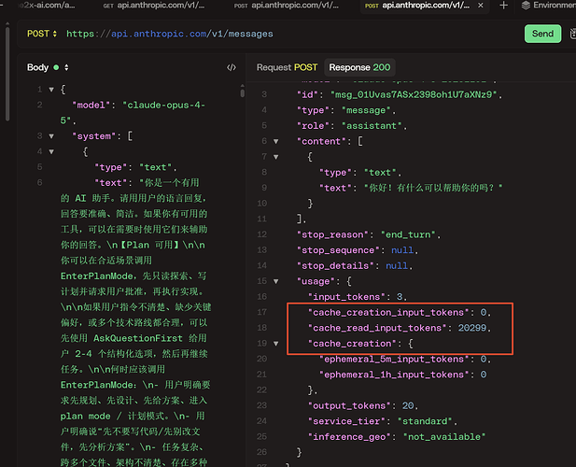The width and height of the screenshot is (576, 467).
Task: Collapse the "usage" object in response
Action: point(276,281)
